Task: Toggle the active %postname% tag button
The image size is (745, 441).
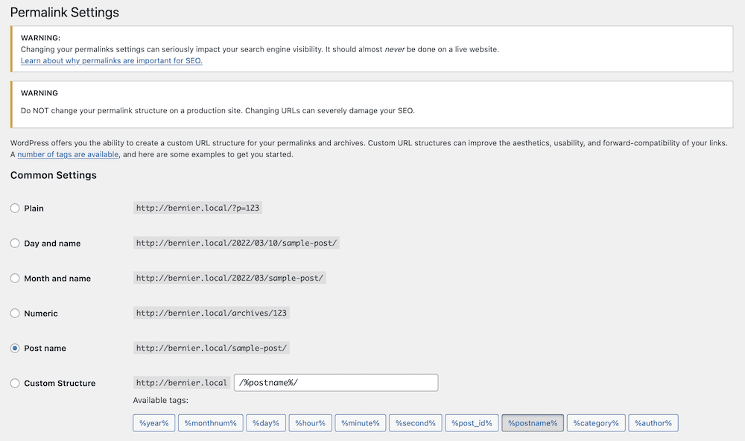Action: 533,423
